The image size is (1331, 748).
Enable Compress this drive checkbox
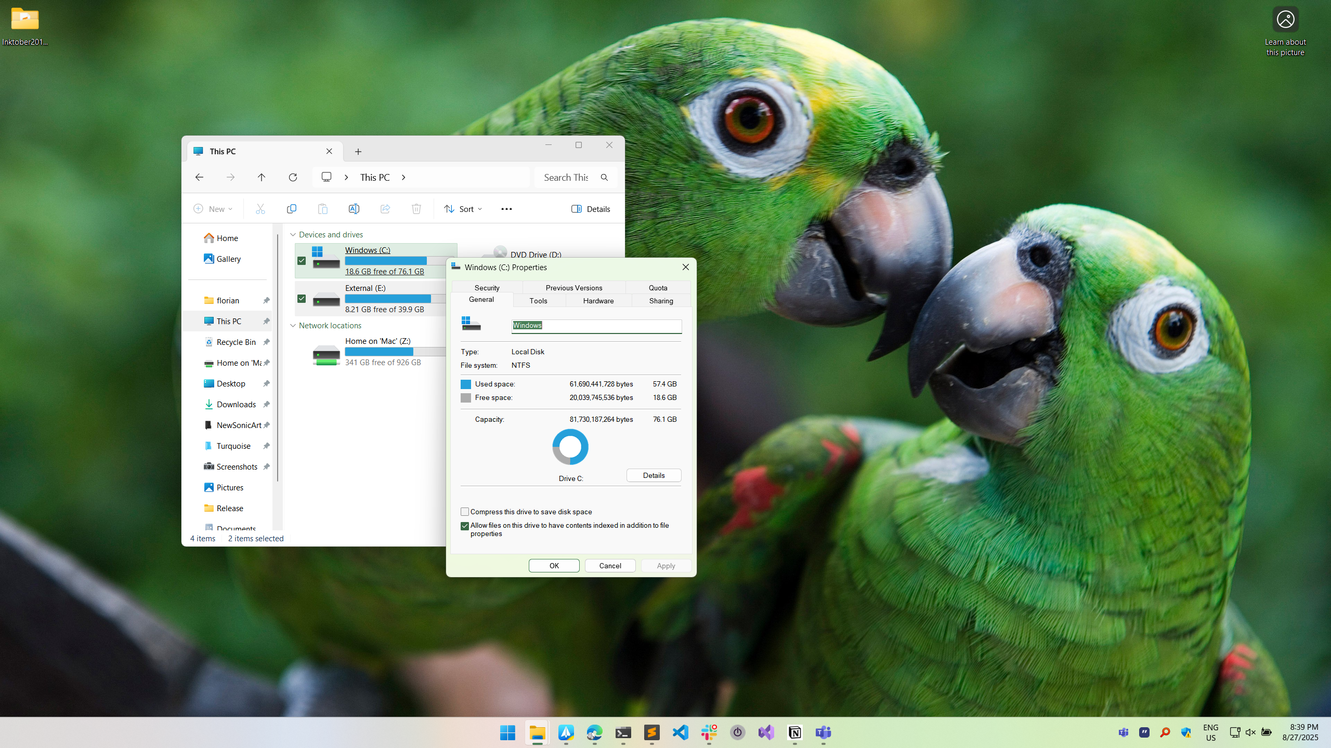point(465,512)
